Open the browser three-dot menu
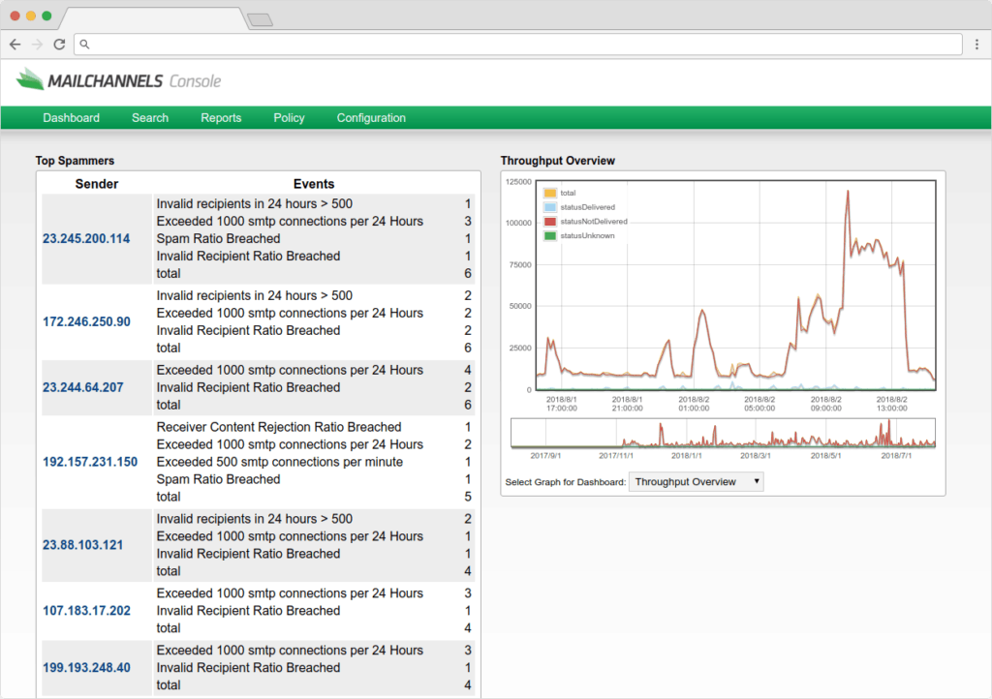992x699 pixels. 976,45
